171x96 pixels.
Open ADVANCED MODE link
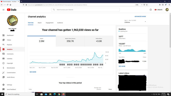(x=140, y=17)
